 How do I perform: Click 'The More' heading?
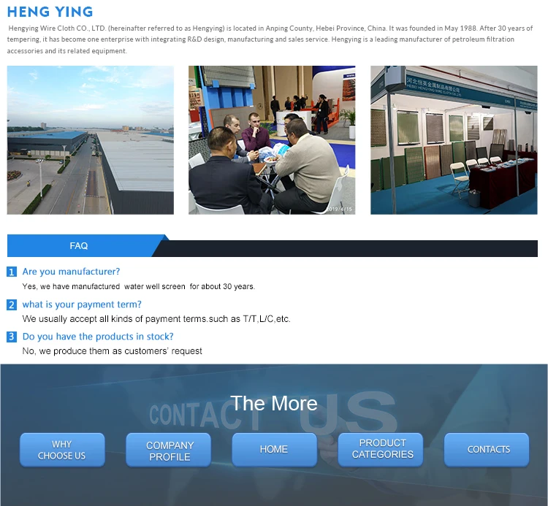point(274,403)
